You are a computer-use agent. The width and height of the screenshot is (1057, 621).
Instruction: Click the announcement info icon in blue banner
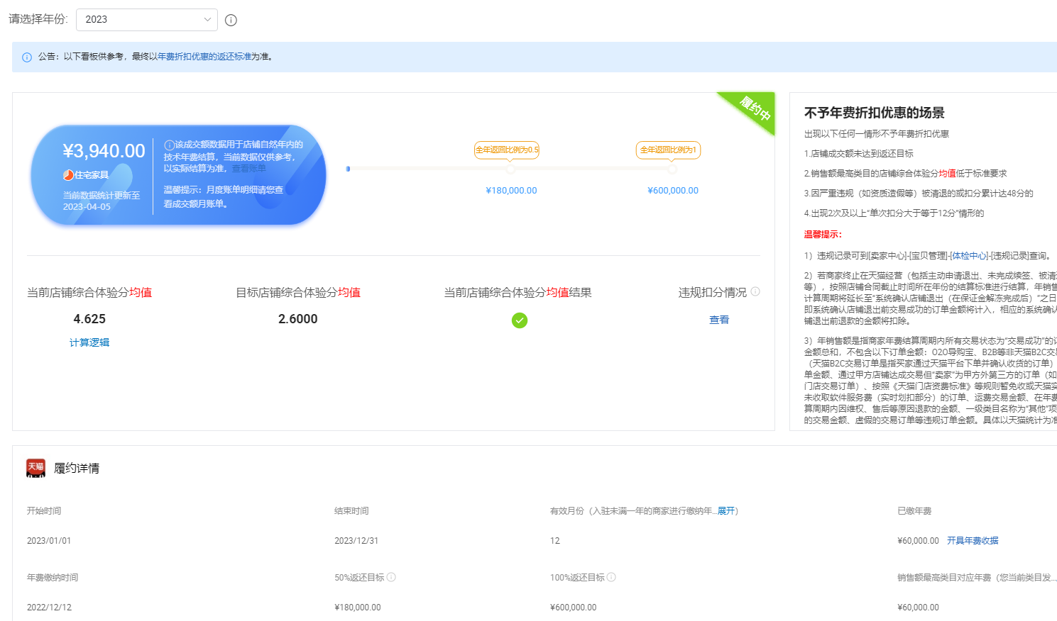point(27,57)
